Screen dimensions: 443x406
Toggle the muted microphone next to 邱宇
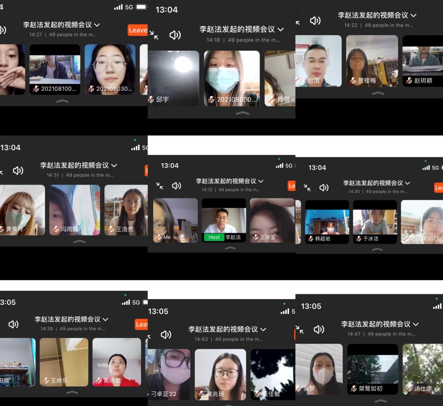click(x=151, y=100)
